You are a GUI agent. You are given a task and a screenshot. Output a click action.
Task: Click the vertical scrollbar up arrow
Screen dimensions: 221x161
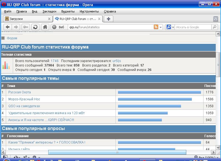point(218,34)
